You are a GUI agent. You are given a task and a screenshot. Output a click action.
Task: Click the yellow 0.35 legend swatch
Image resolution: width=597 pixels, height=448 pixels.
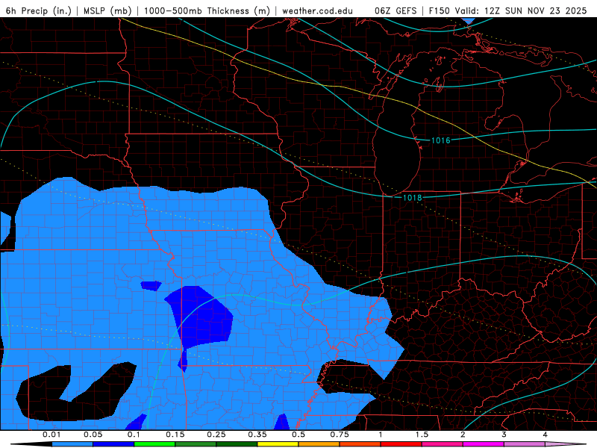pyautogui.click(x=278, y=444)
